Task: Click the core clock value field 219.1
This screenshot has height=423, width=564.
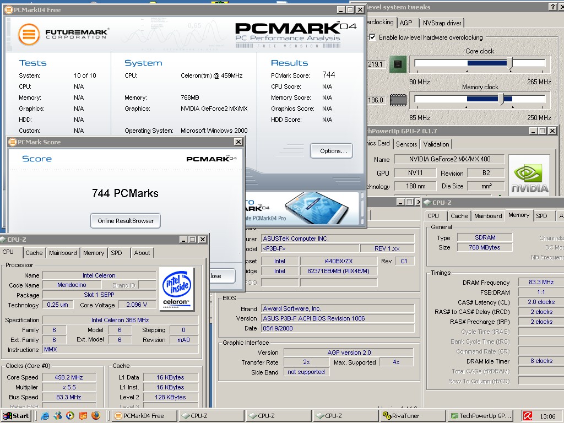Action: pyautogui.click(x=376, y=64)
